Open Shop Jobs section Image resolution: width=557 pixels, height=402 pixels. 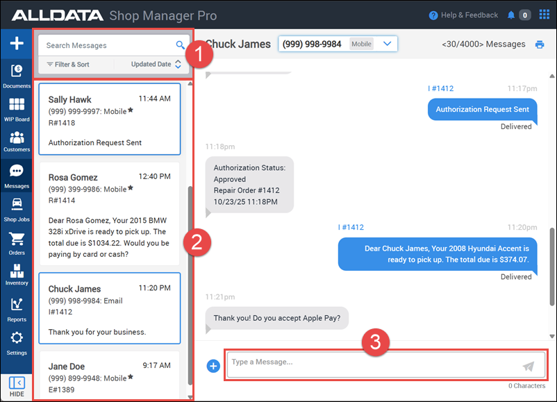(17, 210)
